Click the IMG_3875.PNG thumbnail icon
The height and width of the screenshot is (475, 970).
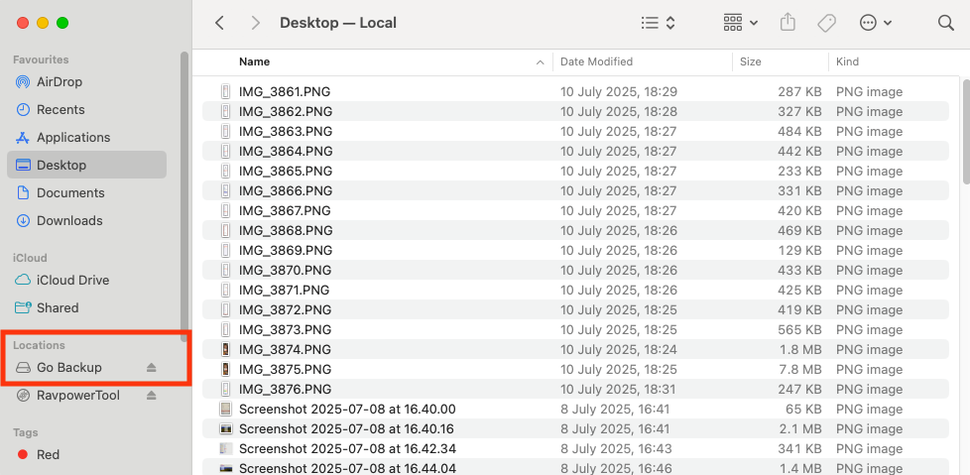(226, 369)
